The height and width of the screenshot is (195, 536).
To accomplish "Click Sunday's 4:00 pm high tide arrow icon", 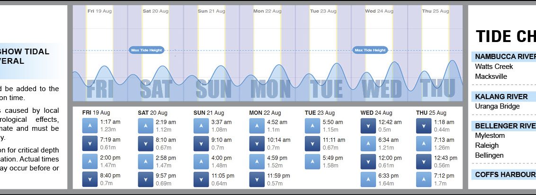I will (201, 161).
